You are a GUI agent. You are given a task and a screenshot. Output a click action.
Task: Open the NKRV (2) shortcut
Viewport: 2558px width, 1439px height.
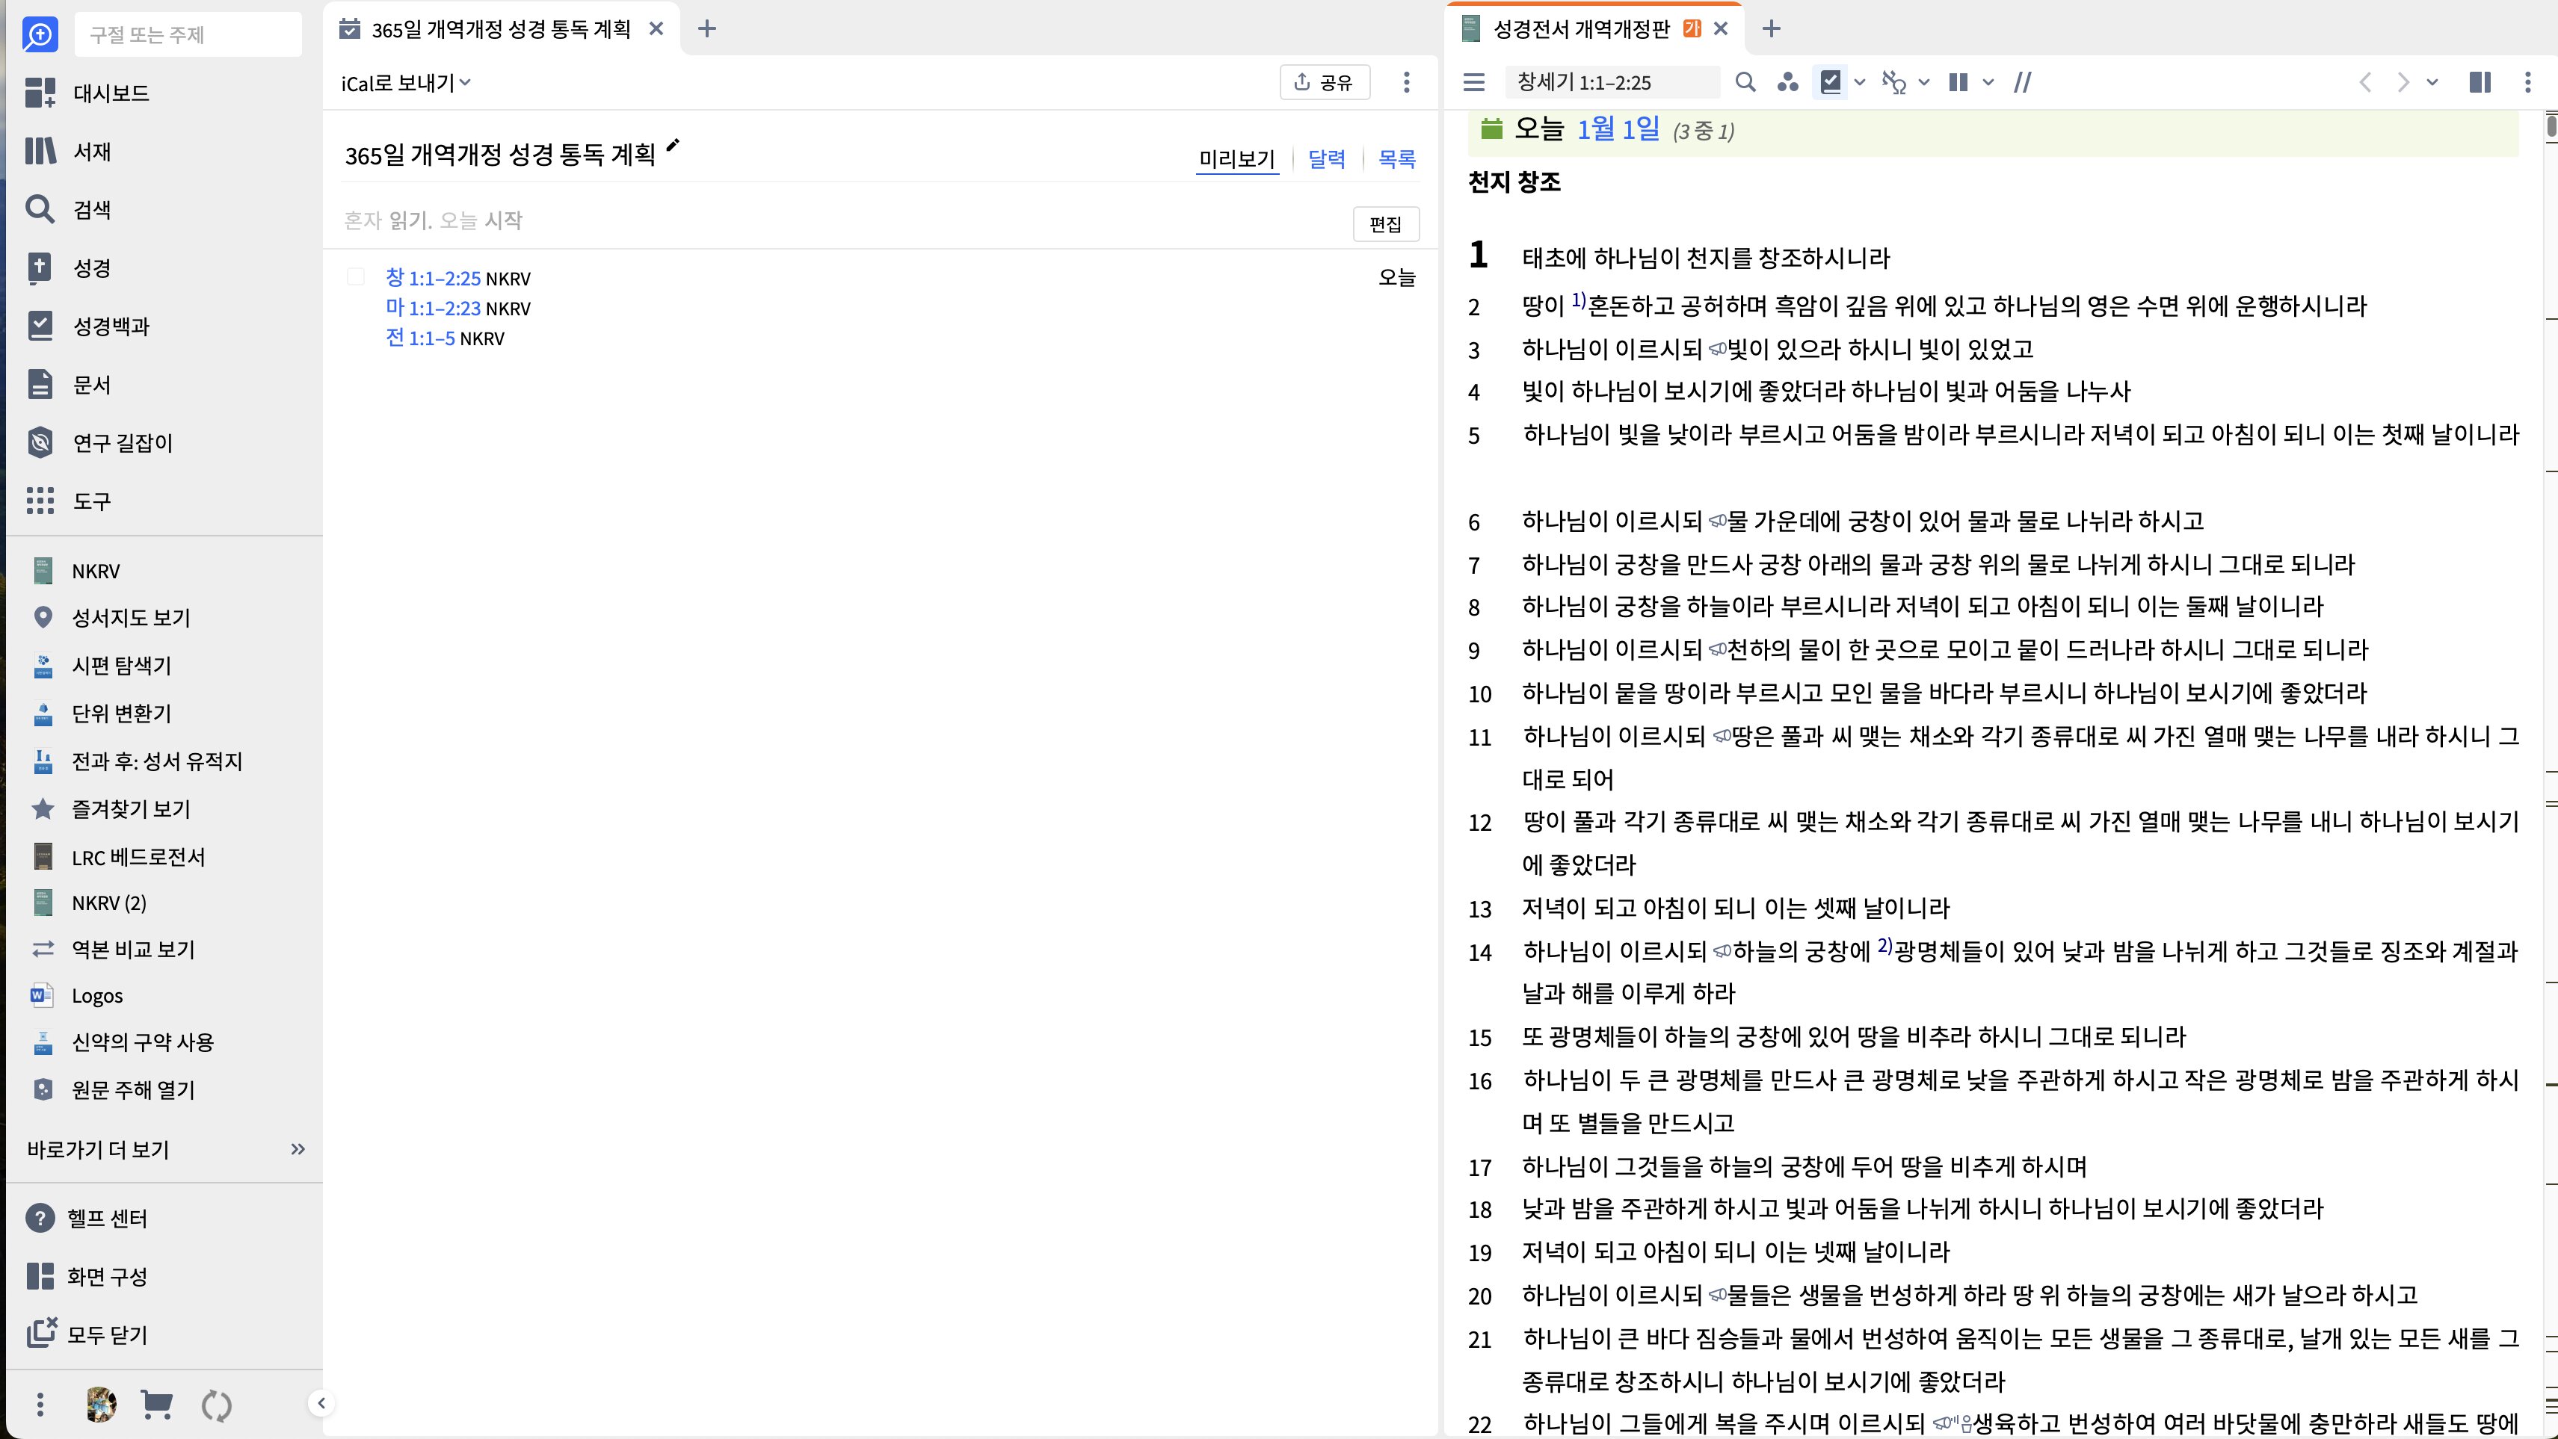pos(90,903)
